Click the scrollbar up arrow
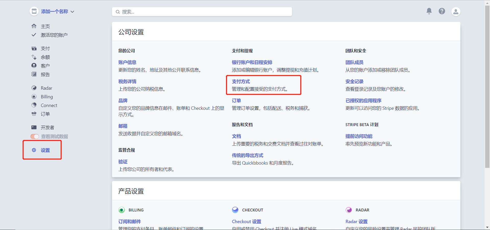Image resolution: width=490 pixels, height=230 pixels. (487, 3)
